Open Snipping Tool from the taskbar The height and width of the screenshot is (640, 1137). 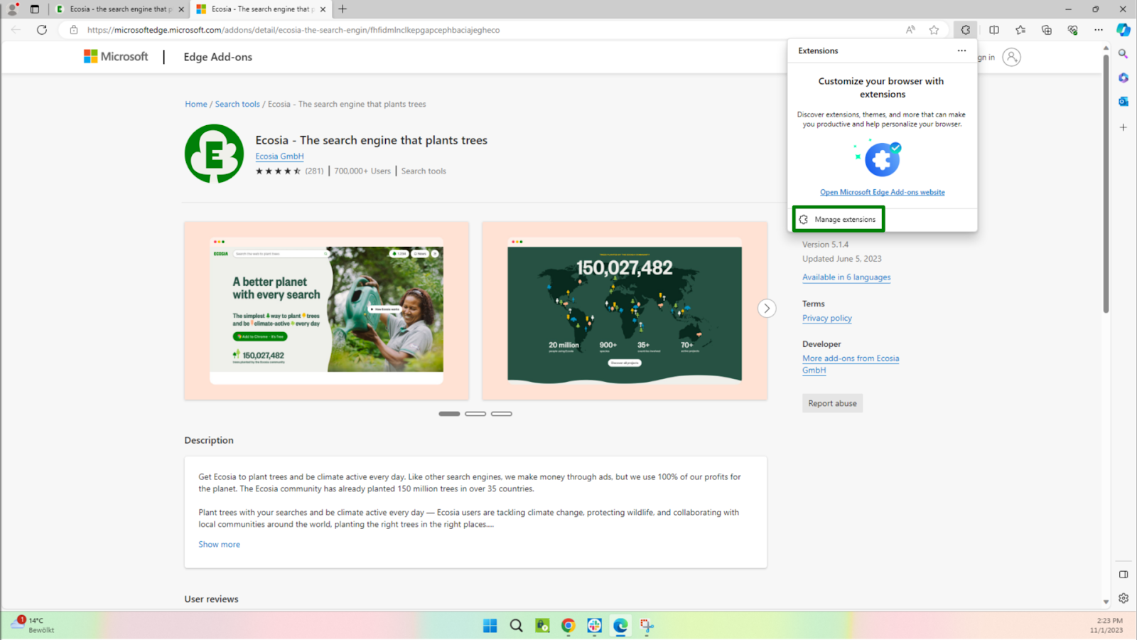647,626
